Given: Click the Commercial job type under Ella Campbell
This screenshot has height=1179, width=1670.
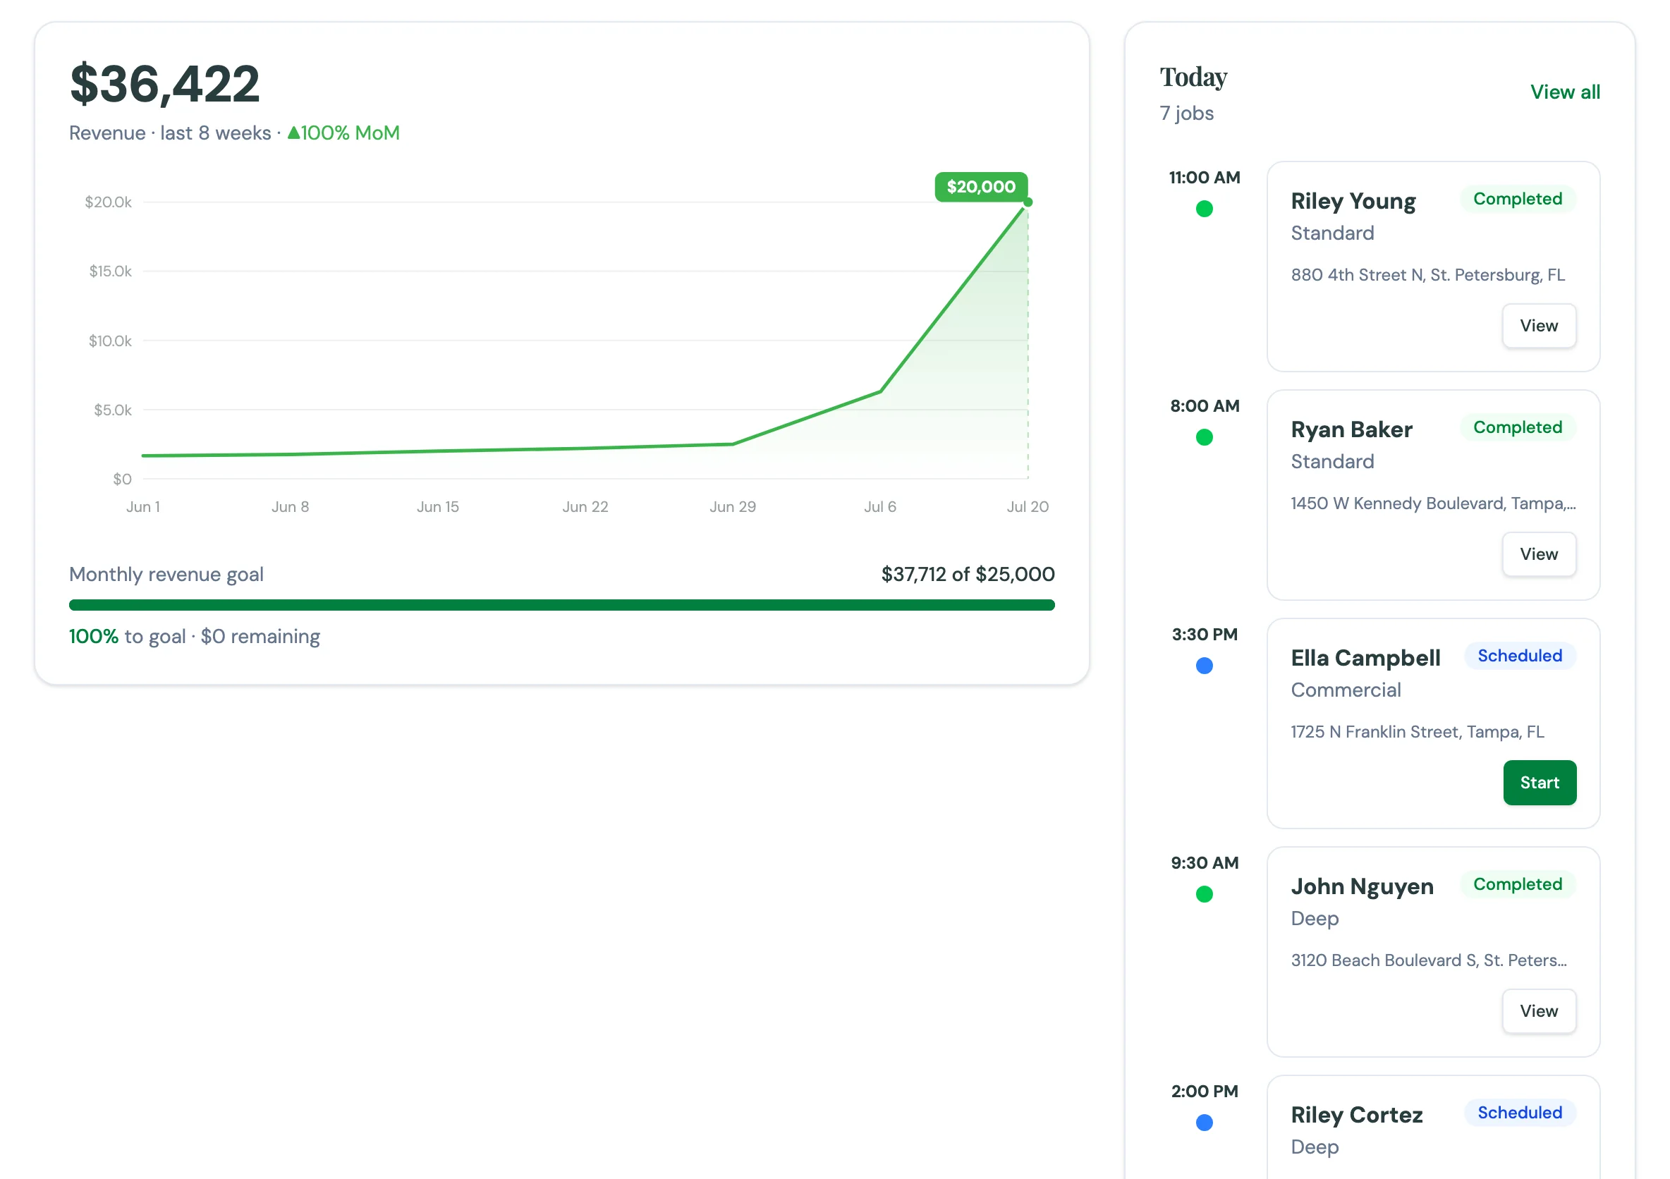Looking at the screenshot, I should coord(1346,690).
